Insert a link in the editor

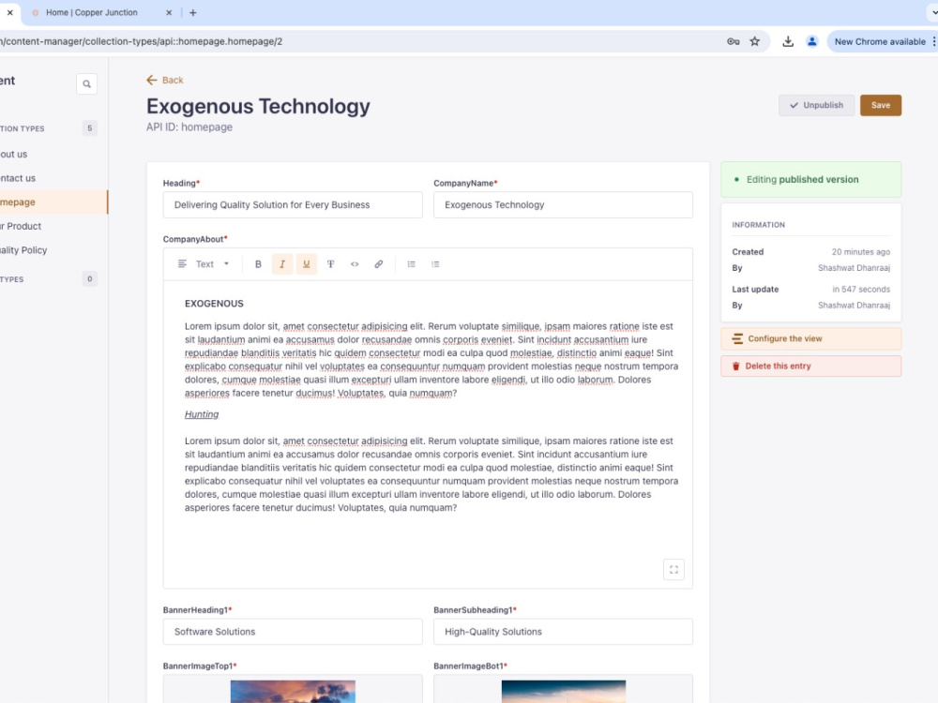click(x=379, y=264)
